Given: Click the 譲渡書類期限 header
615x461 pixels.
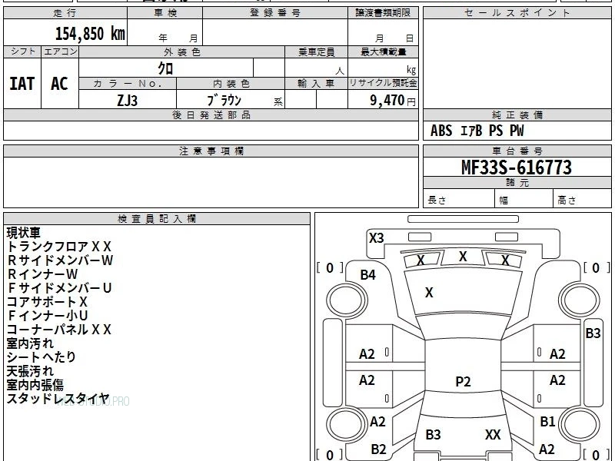Looking at the screenshot, I should tap(383, 13).
